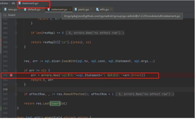Click fold end marker at line 604
196x119 pixels.
click(x=16, y=108)
